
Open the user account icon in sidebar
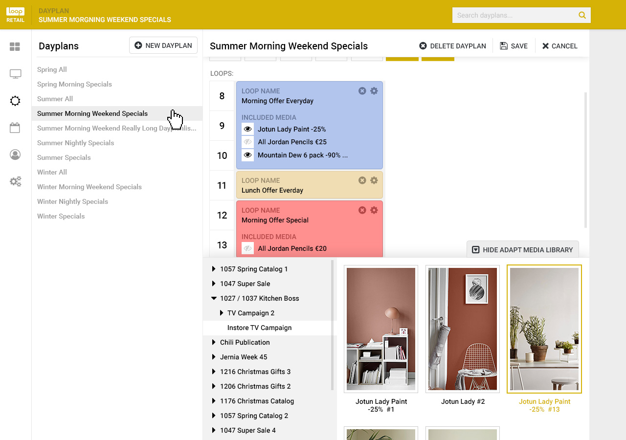15,155
